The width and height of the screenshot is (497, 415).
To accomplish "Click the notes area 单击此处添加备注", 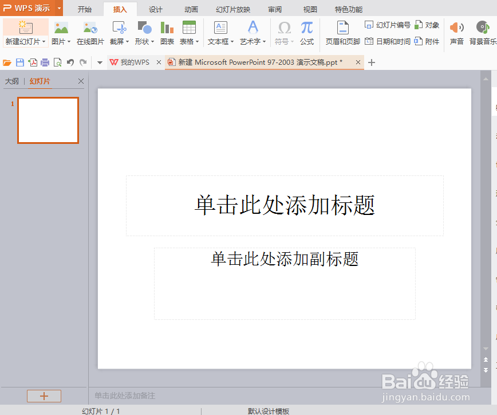I will pos(125,396).
